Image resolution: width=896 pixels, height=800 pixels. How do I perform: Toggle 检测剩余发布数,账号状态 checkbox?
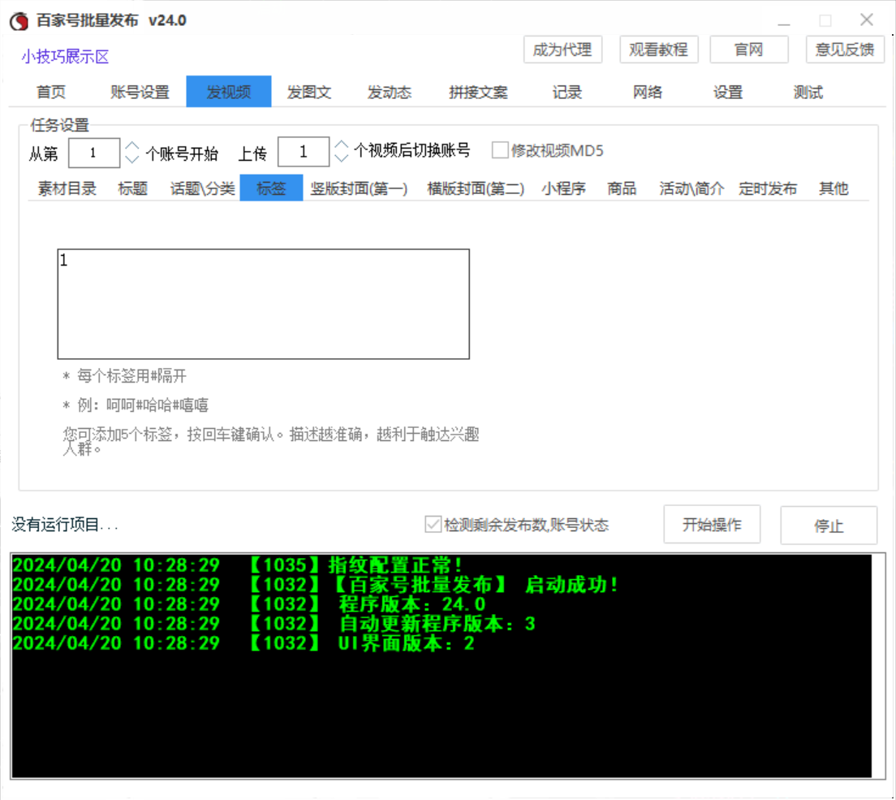(433, 525)
